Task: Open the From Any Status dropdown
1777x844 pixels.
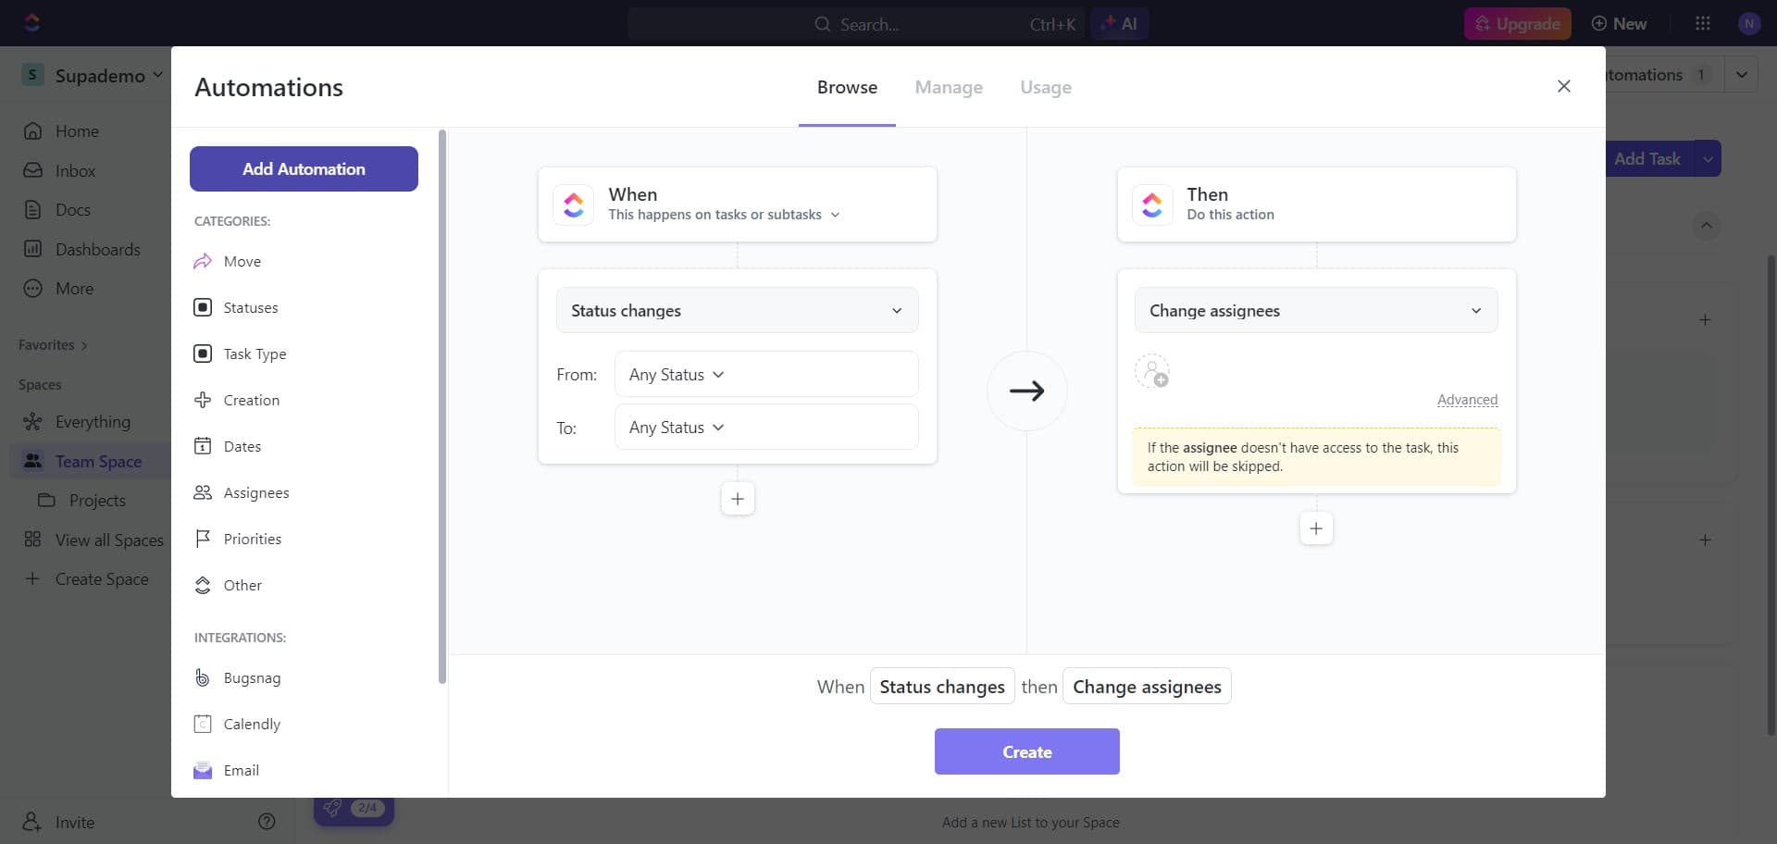Action: (x=766, y=374)
